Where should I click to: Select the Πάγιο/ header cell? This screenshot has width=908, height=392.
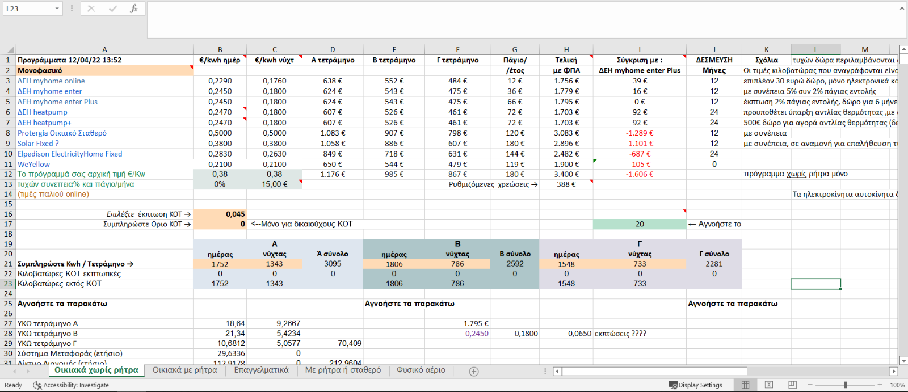point(515,60)
